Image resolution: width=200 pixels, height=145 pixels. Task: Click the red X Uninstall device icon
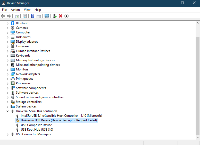click(x=61, y=16)
